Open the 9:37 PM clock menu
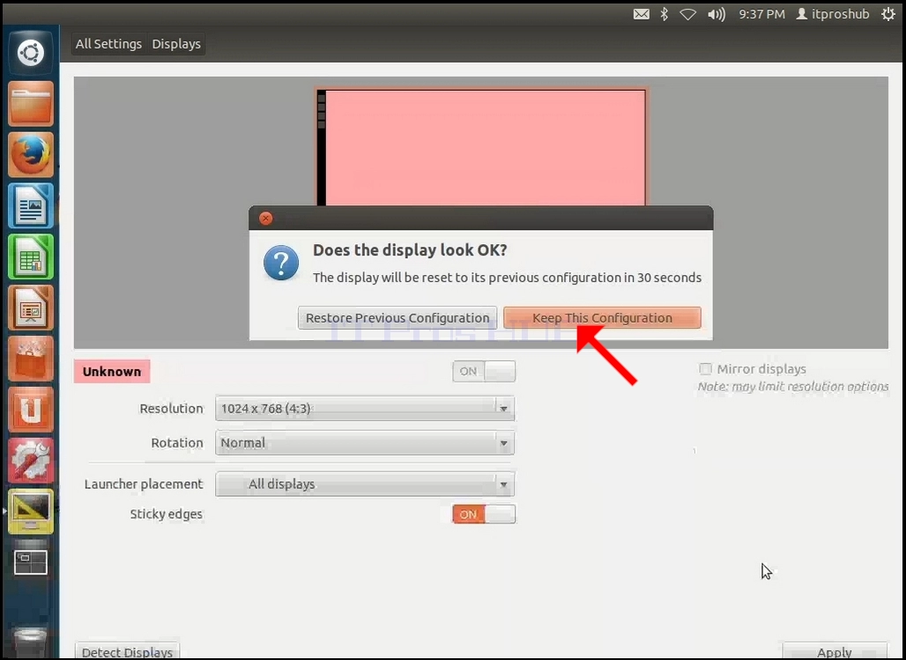 click(761, 14)
